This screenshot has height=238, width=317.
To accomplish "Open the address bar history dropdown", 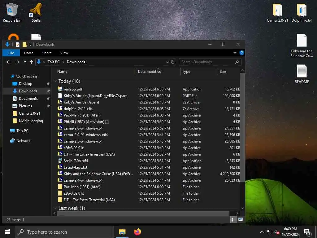I will click(167, 62).
